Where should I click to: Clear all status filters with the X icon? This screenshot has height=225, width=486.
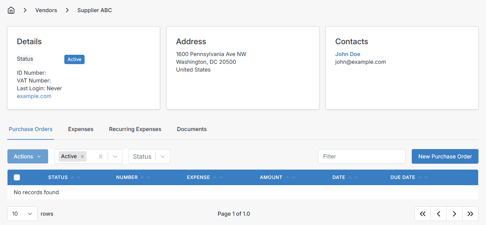tap(101, 156)
